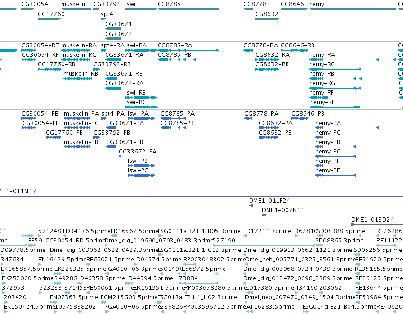Select BAC clone DME1-013D24

click(x=377, y=224)
